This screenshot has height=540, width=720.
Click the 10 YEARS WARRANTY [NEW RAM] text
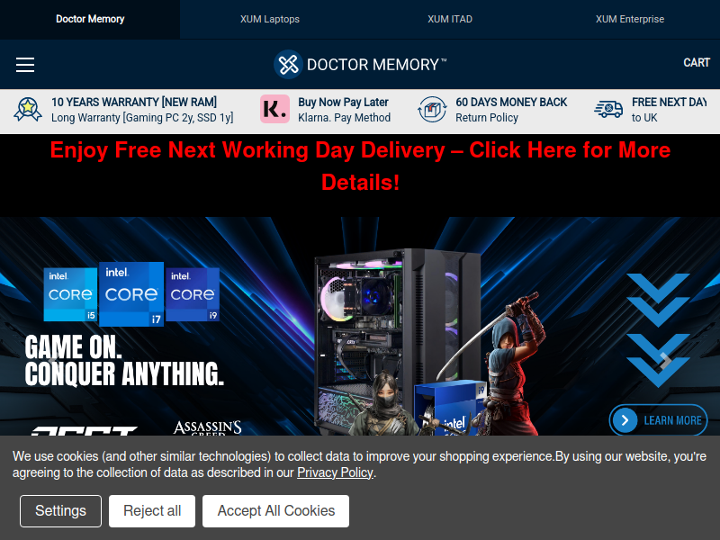(134, 102)
